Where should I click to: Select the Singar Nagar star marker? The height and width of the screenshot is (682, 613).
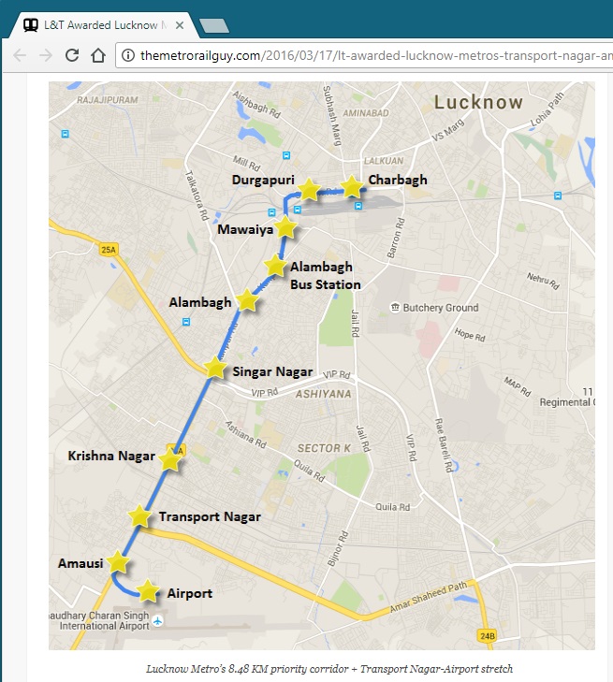coord(215,369)
